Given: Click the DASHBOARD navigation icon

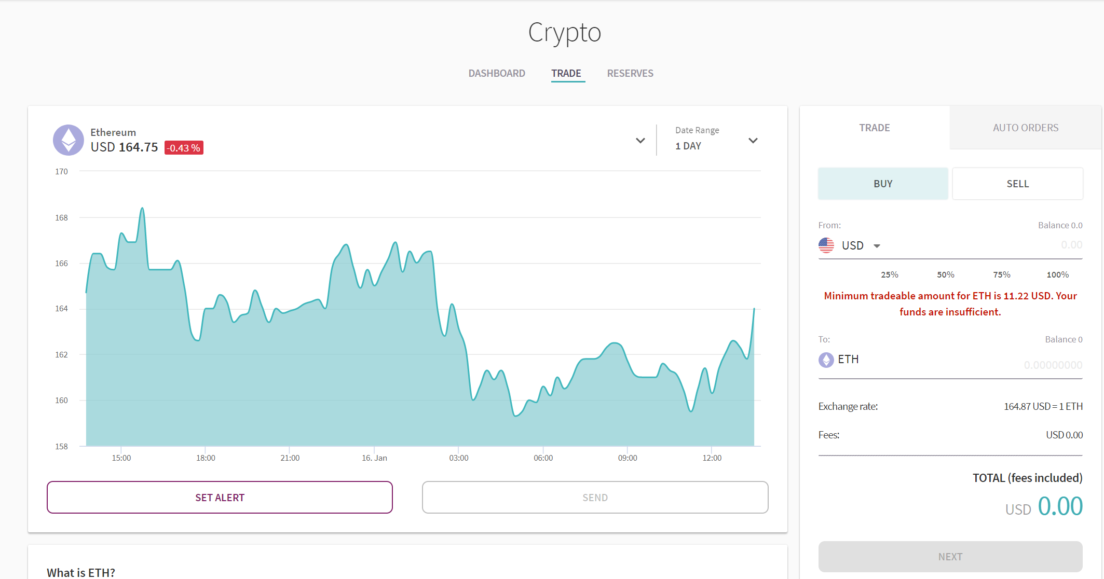Looking at the screenshot, I should click(497, 72).
